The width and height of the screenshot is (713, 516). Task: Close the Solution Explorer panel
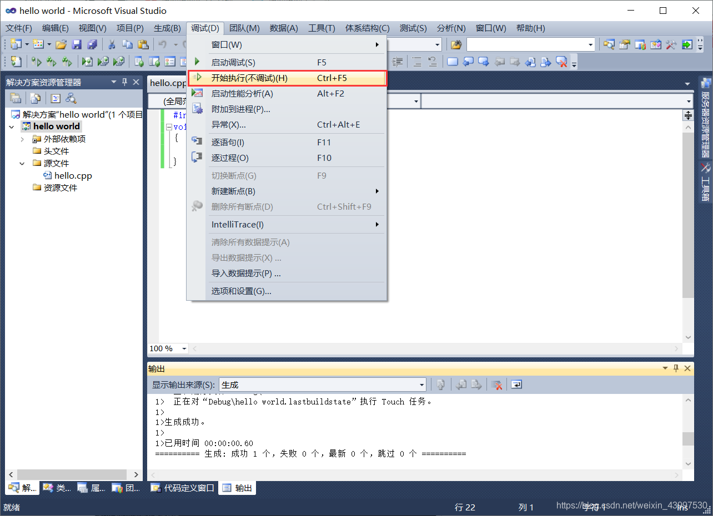136,82
